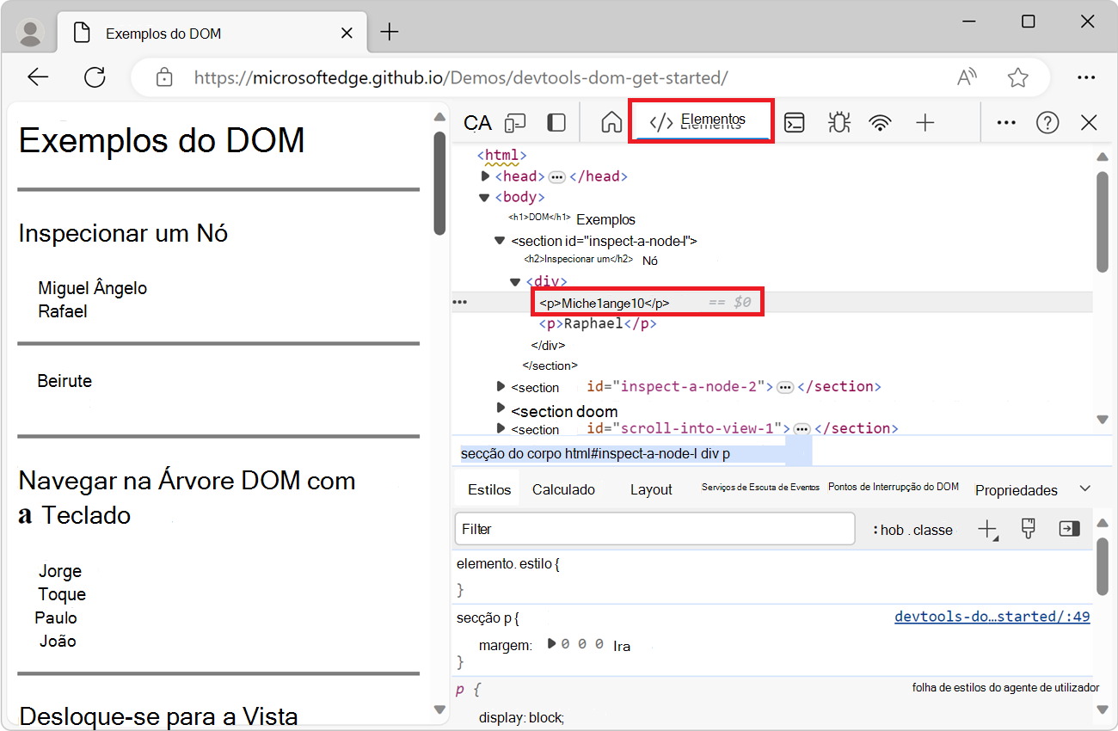Viewport: 1118px width, 731px height.
Task: Toggle the DevTools sidebar panel icon
Action: 556,123
